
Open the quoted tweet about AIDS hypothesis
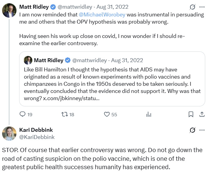click(x=112, y=81)
